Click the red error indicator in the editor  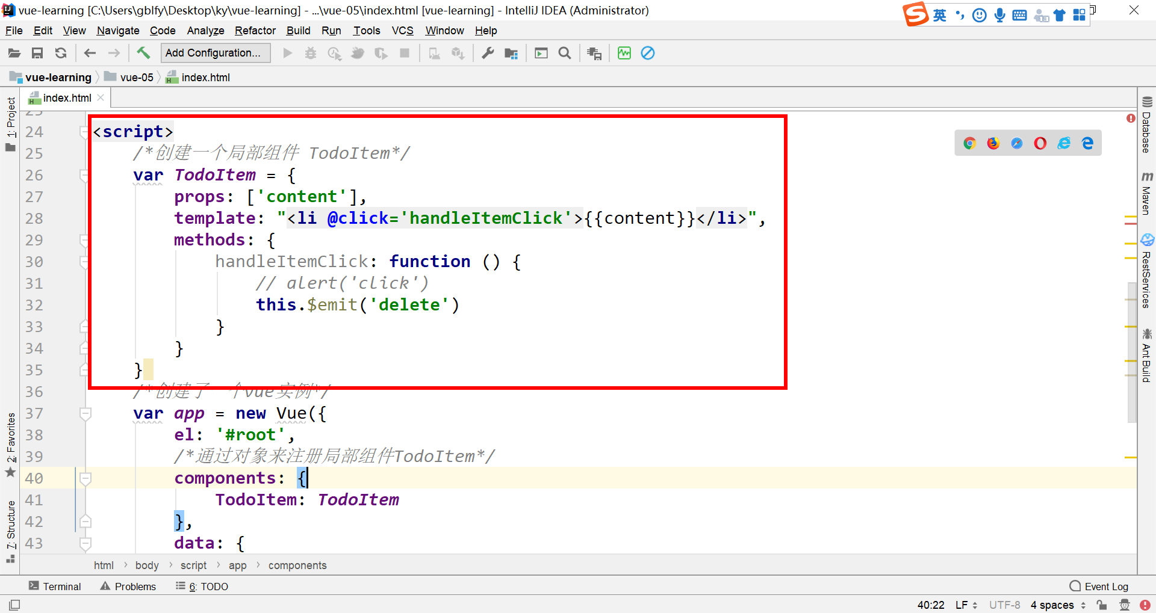(x=1131, y=119)
